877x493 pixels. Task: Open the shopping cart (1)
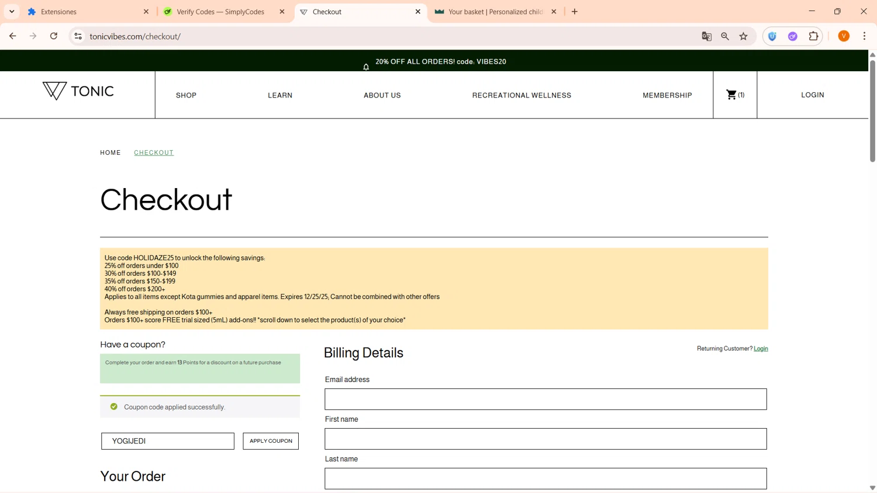(735, 95)
